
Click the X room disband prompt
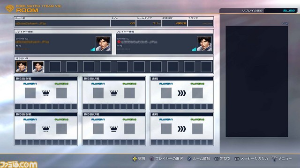[199, 159]
